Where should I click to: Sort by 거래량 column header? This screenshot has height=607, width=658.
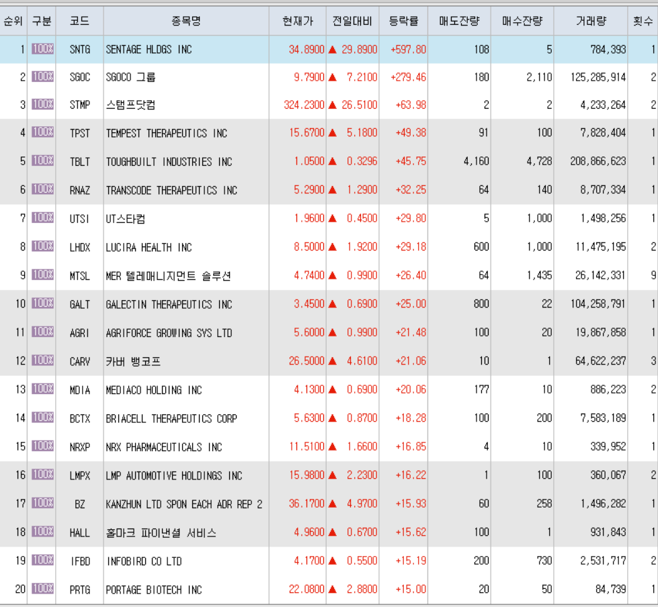(590, 21)
